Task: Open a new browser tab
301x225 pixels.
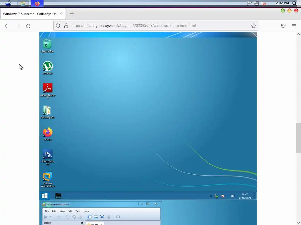Action: coord(72,13)
